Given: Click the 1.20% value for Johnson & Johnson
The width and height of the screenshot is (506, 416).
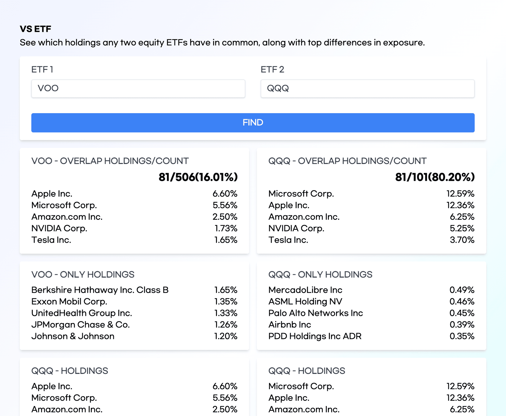Looking at the screenshot, I should (226, 336).
